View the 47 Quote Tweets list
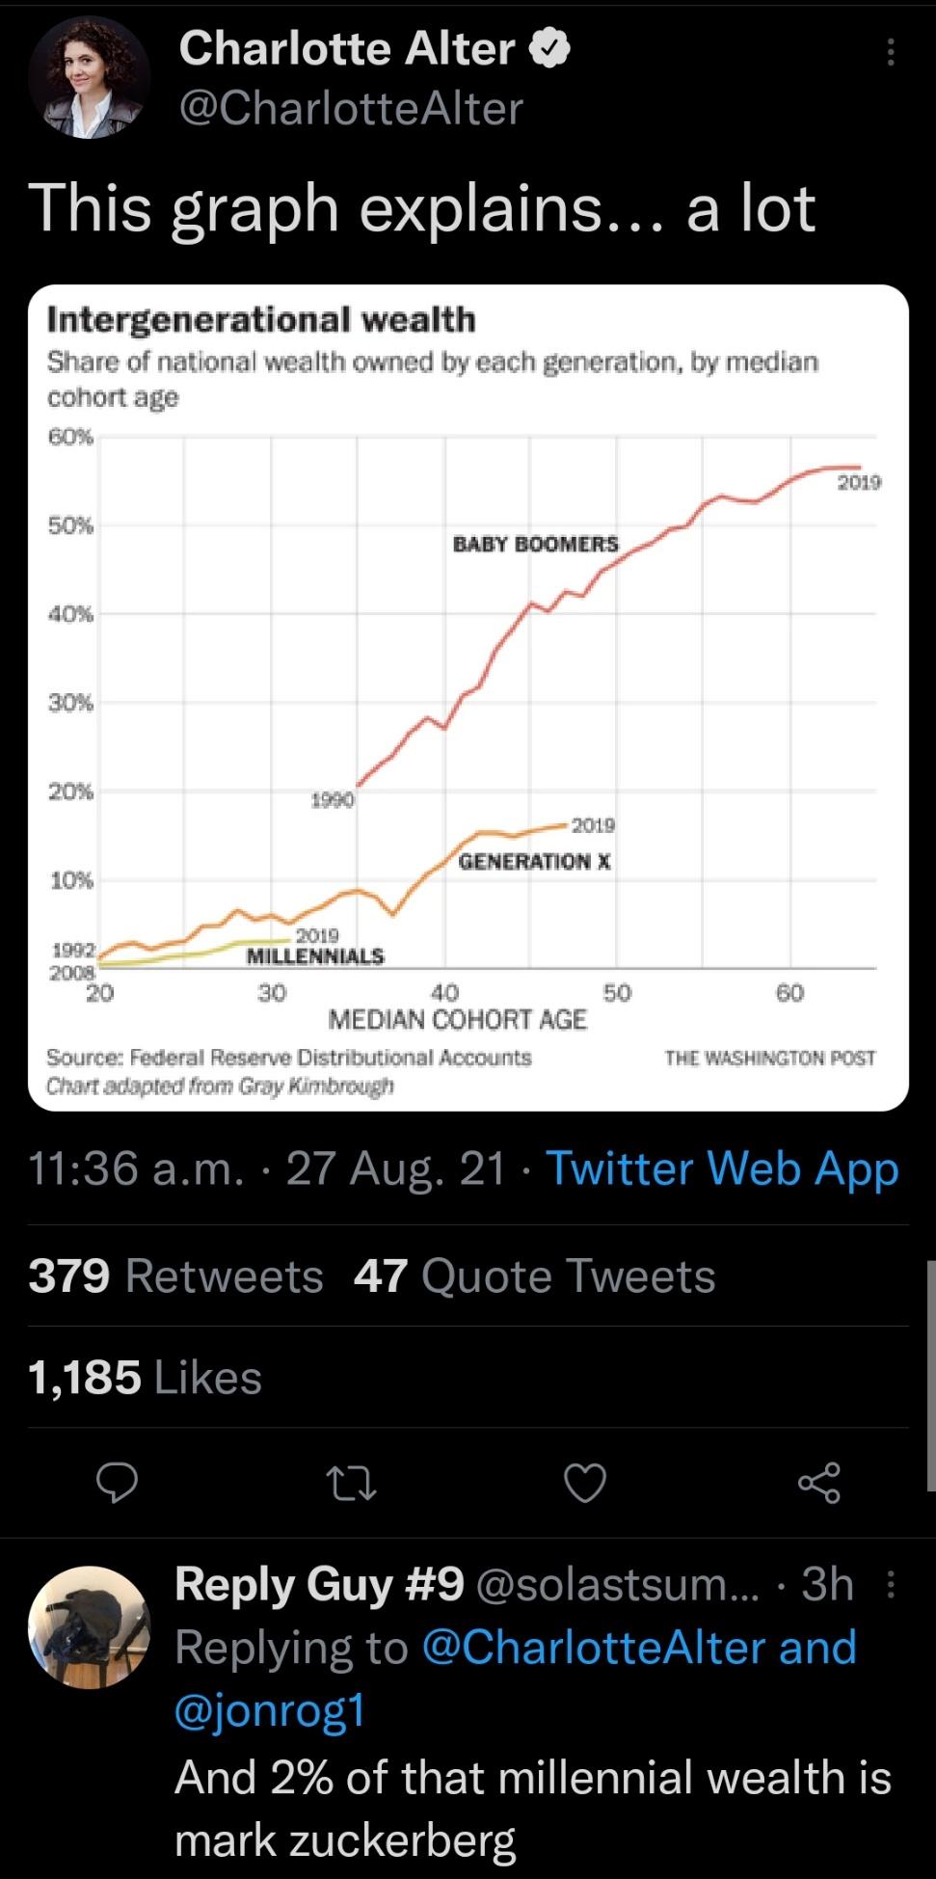 pyautogui.click(x=534, y=1276)
